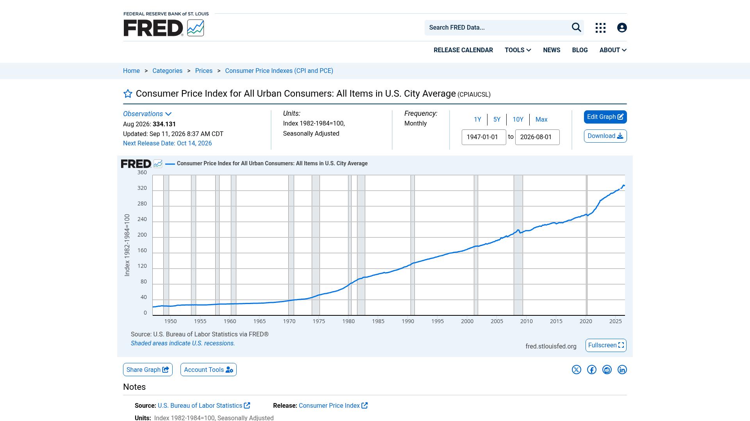Click the end date field 2026-08-01

point(537,137)
